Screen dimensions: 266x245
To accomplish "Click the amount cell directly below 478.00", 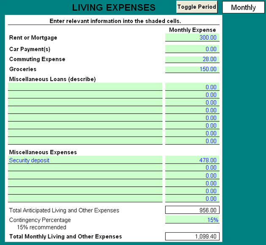I will click(192, 168).
